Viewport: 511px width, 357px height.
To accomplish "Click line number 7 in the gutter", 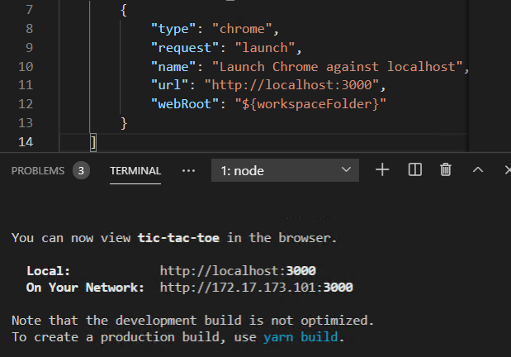I will [x=30, y=10].
